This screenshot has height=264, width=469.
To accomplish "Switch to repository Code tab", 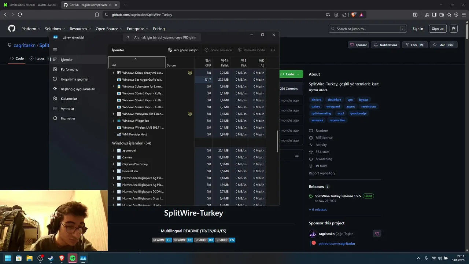I will pos(17,58).
